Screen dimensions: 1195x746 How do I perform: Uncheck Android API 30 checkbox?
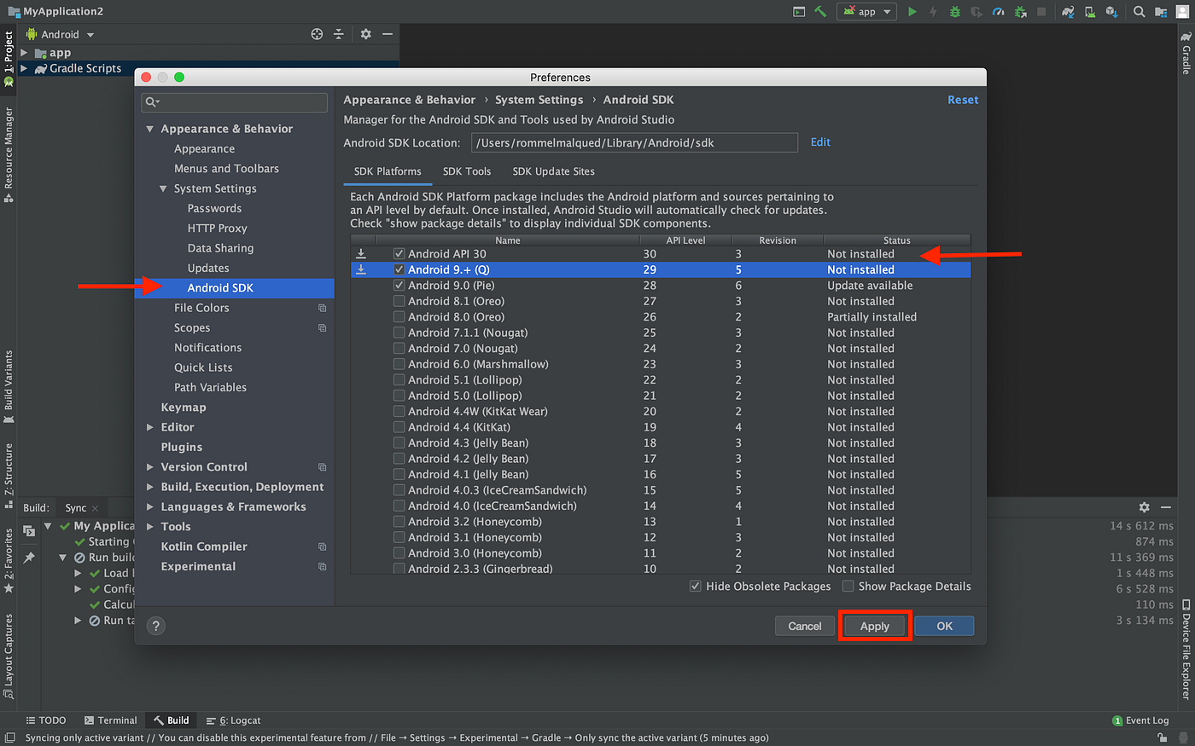399,254
